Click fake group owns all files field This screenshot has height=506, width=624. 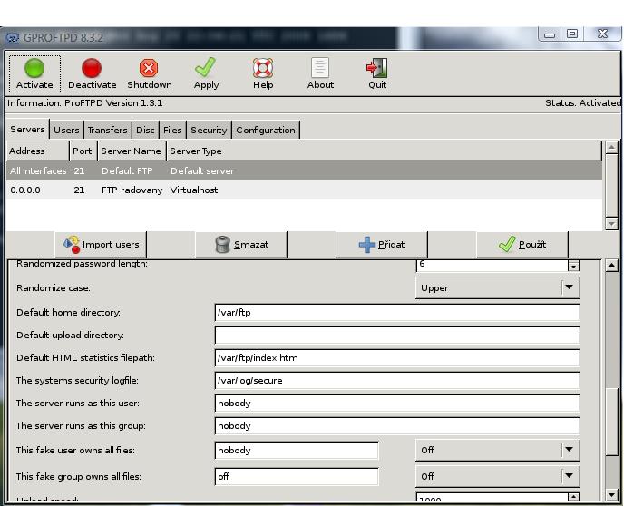(x=297, y=476)
